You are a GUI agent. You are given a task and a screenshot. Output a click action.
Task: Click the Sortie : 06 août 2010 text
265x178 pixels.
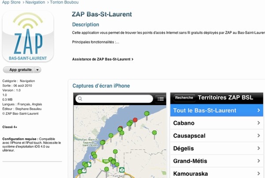pyautogui.click(x=17, y=86)
